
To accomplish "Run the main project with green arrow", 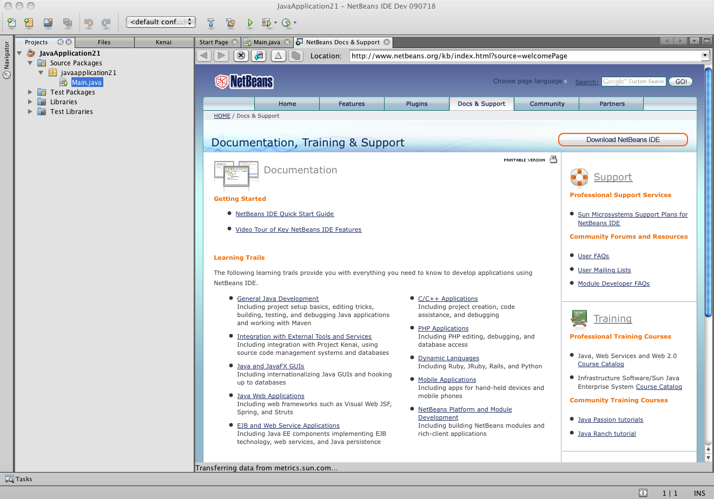I will [250, 23].
